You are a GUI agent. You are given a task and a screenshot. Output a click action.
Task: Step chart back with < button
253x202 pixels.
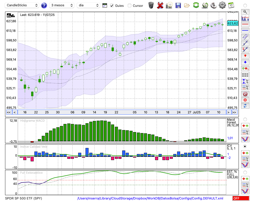click(x=15, y=112)
